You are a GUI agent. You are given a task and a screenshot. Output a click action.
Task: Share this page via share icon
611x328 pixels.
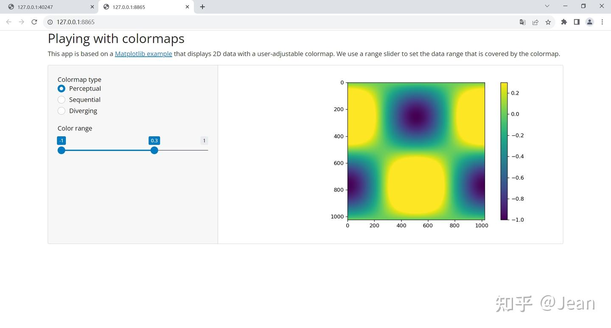click(x=535, y=22)
